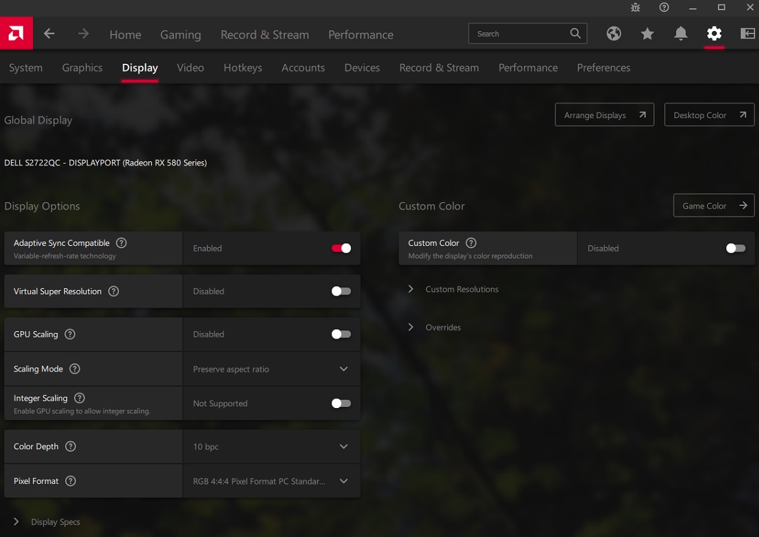Switch to Hotkeys tab

243,68
